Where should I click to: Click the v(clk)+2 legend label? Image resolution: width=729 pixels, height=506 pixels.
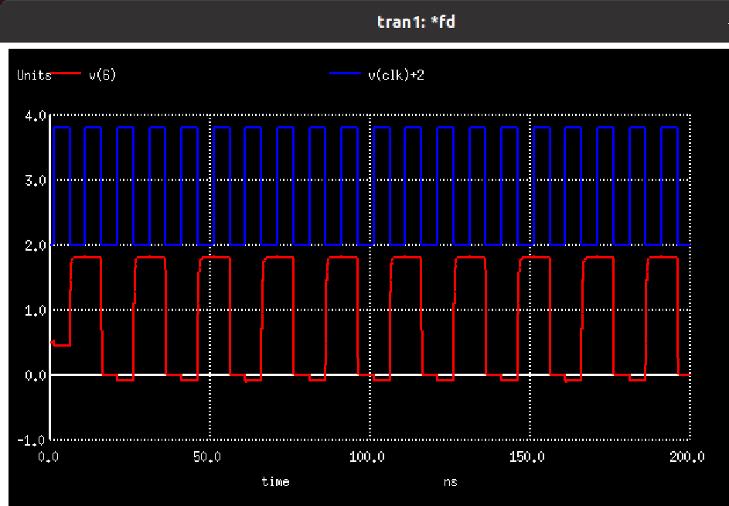pos(396,74)
